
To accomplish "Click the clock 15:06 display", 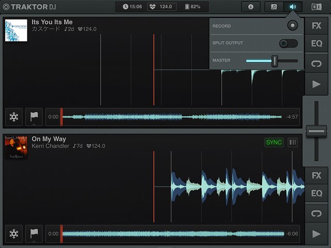I will (x=132, y=7).
